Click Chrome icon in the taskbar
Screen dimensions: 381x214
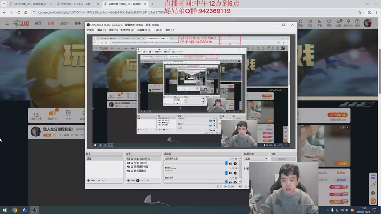15,210
